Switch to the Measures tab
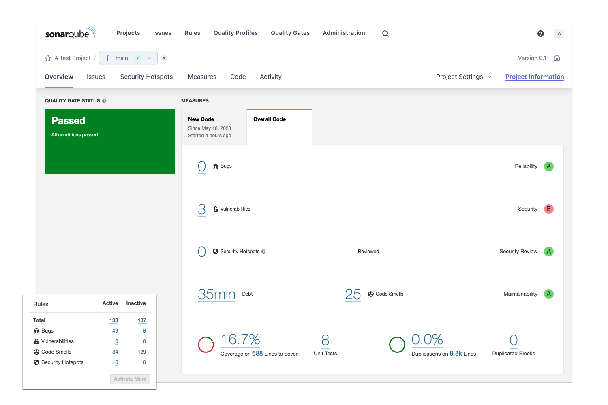This screenshot has width=608, height=405. point(202,77)
